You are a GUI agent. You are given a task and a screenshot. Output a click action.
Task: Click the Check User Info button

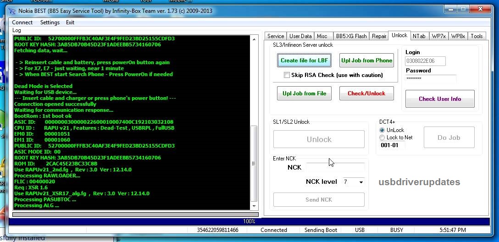(440, 99)
